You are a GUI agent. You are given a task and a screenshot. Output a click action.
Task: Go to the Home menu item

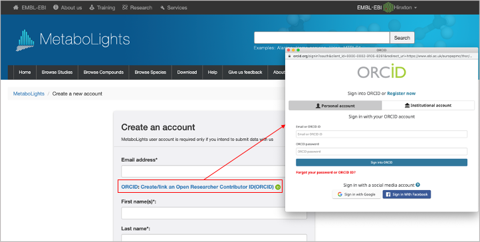point(25,72)
